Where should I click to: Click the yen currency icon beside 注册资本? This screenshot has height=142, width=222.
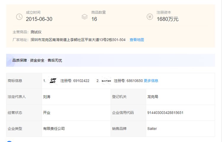tap(150, 17)
